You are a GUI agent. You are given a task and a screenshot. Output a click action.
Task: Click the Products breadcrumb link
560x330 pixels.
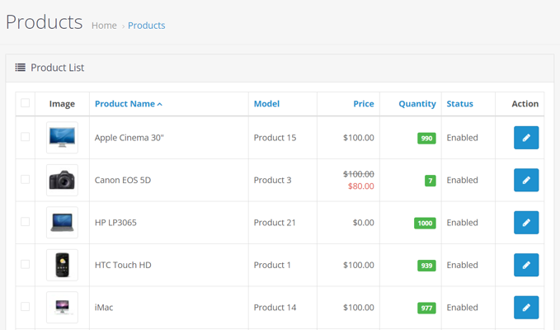tap(147, 26)
